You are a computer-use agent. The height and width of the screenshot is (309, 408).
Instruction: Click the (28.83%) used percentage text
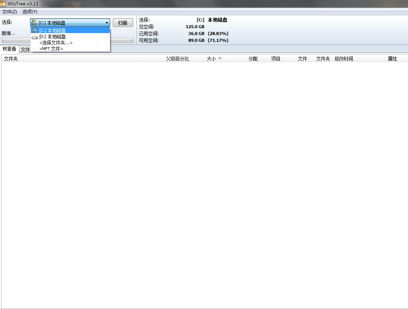[218, 33]
